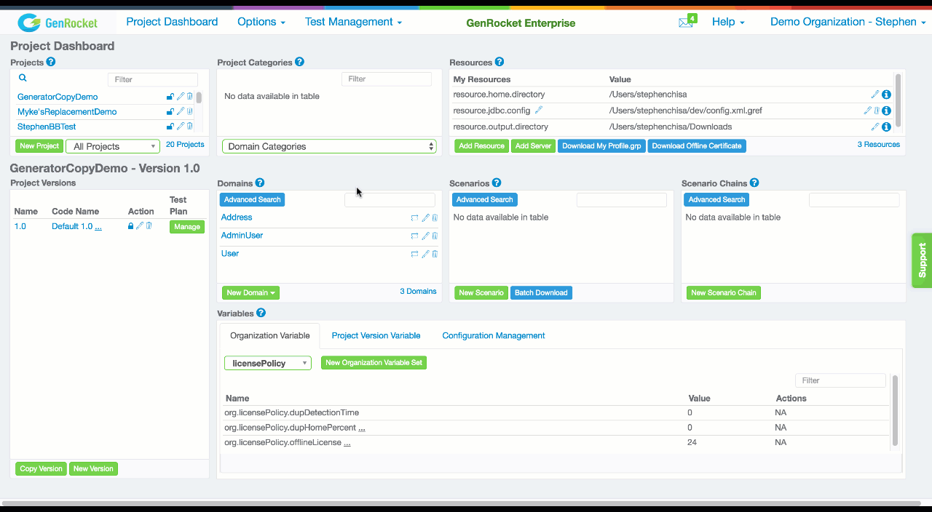Click the Projects search magnifier icon
This screenshot has height=512, width=932.
23,78
